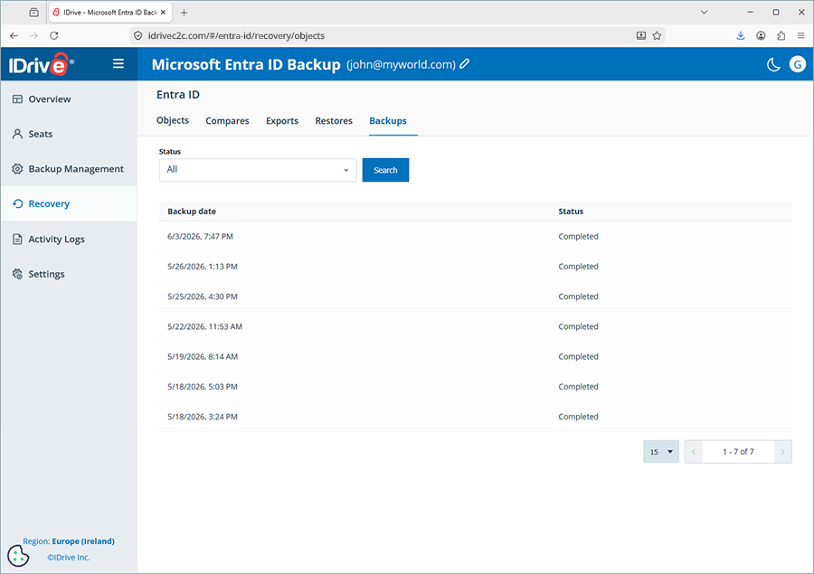Open recent browsing tab view icon
The height and width of the screenshot is (574, 814).
(33, 13)
